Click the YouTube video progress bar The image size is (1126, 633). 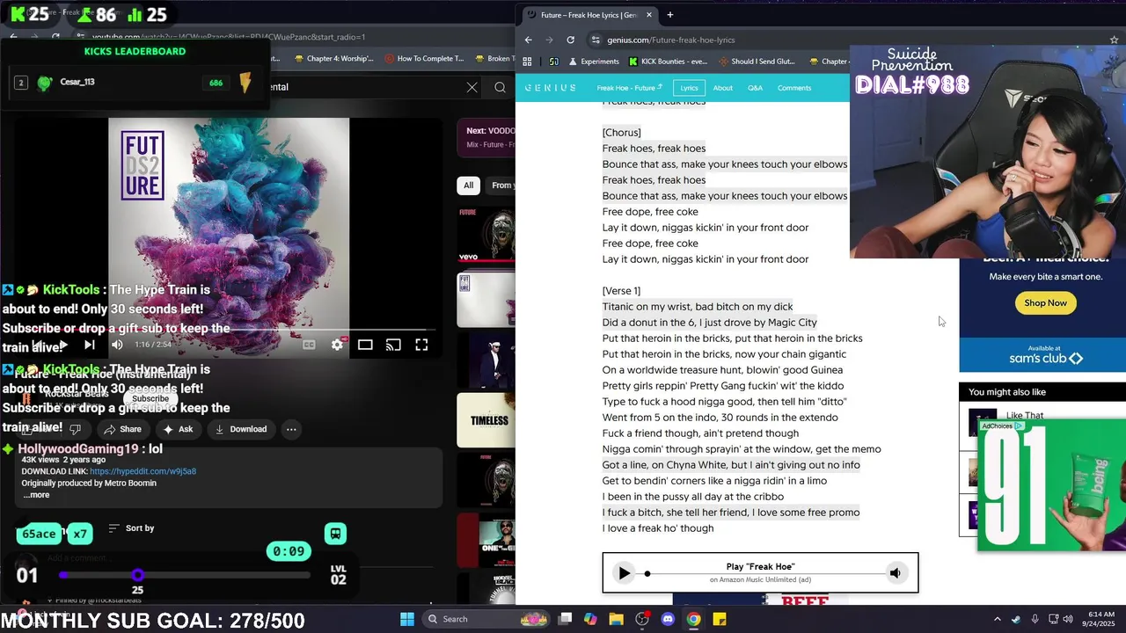pyautogui.click(x=229, y=330)
